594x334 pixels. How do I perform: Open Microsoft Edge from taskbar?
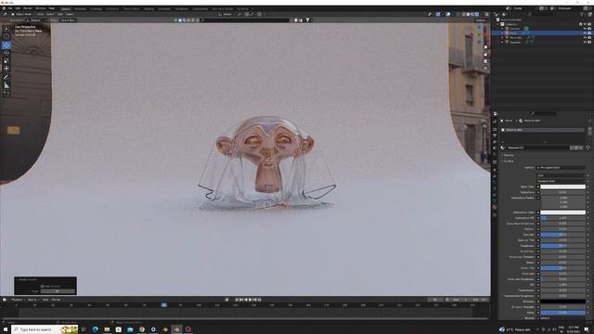95,329
